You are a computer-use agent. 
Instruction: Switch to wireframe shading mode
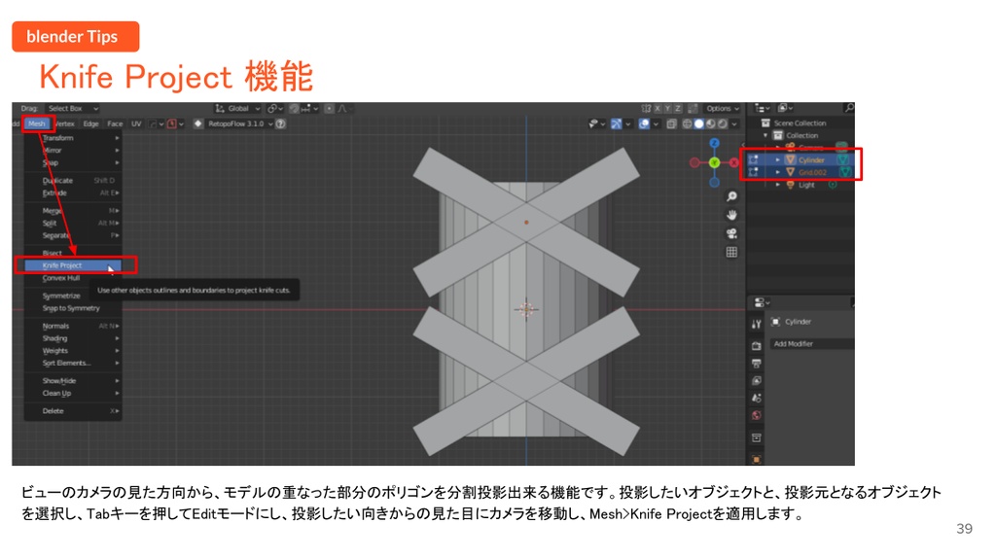point(688,123)
